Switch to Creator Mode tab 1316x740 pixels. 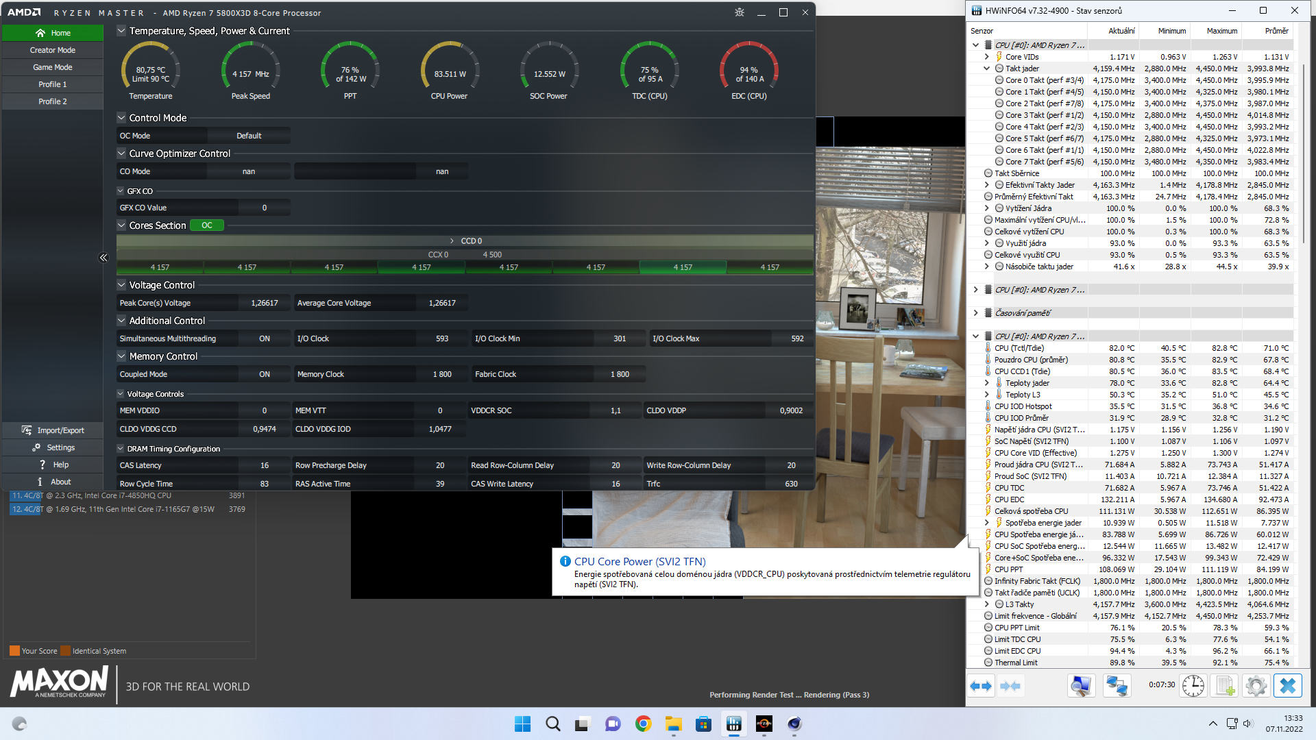point(52,50)
